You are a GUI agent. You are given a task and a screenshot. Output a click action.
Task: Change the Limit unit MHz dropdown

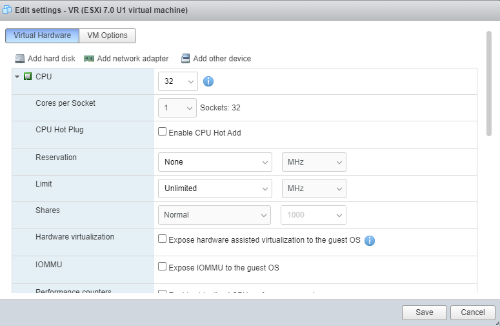314,188
